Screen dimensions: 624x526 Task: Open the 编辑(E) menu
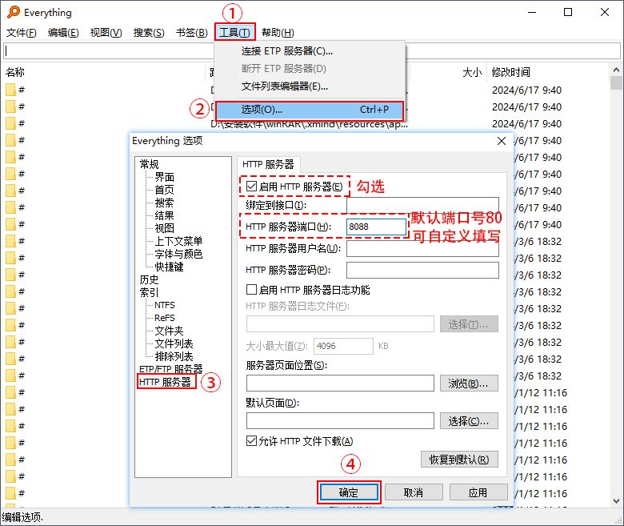[63, 33]
